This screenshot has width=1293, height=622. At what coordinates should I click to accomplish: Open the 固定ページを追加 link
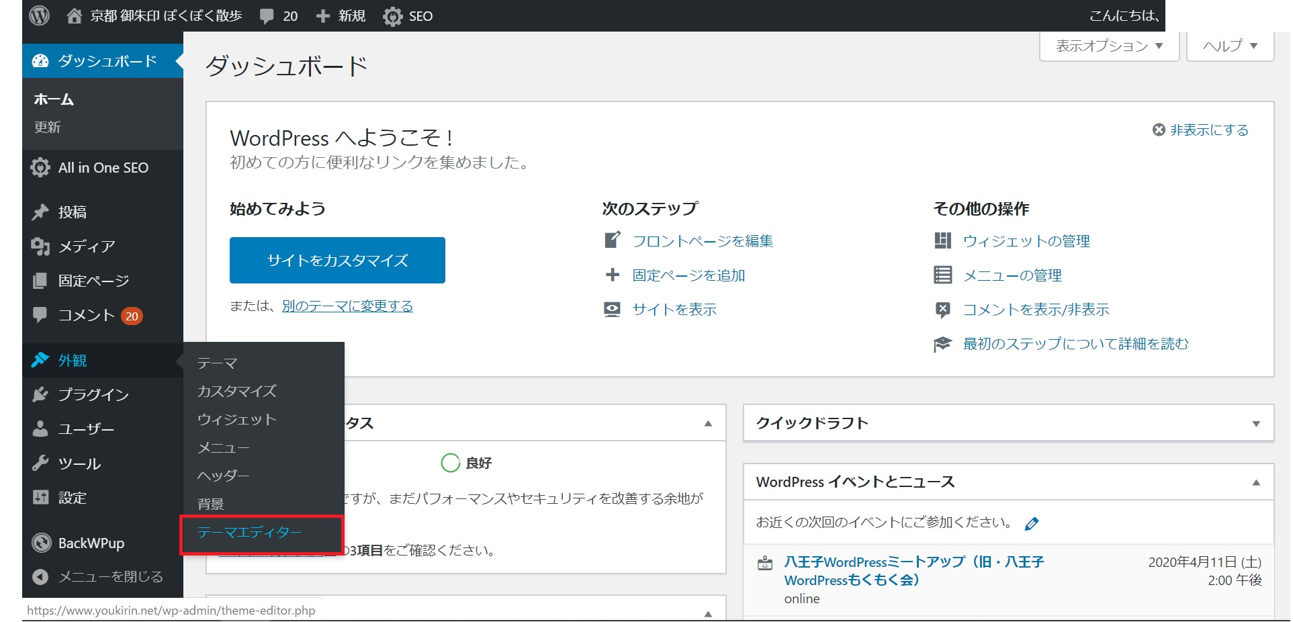[688, 275]
